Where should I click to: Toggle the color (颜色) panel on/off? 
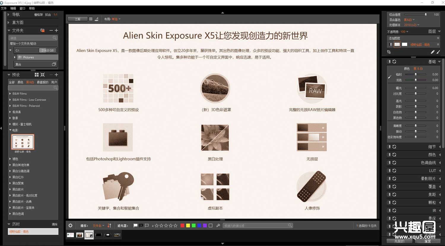tap(389, 155)
